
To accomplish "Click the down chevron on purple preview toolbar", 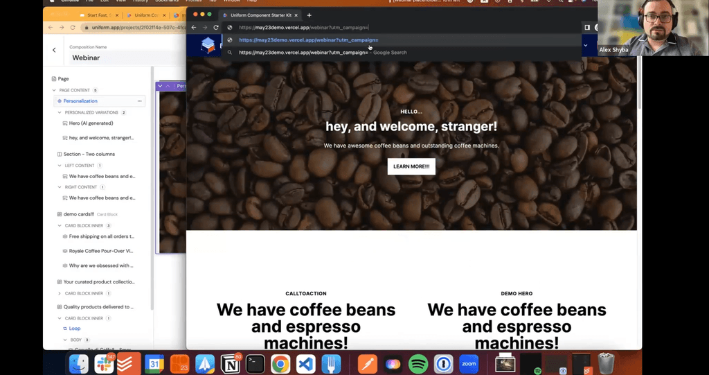I will (x=160, y=86).
